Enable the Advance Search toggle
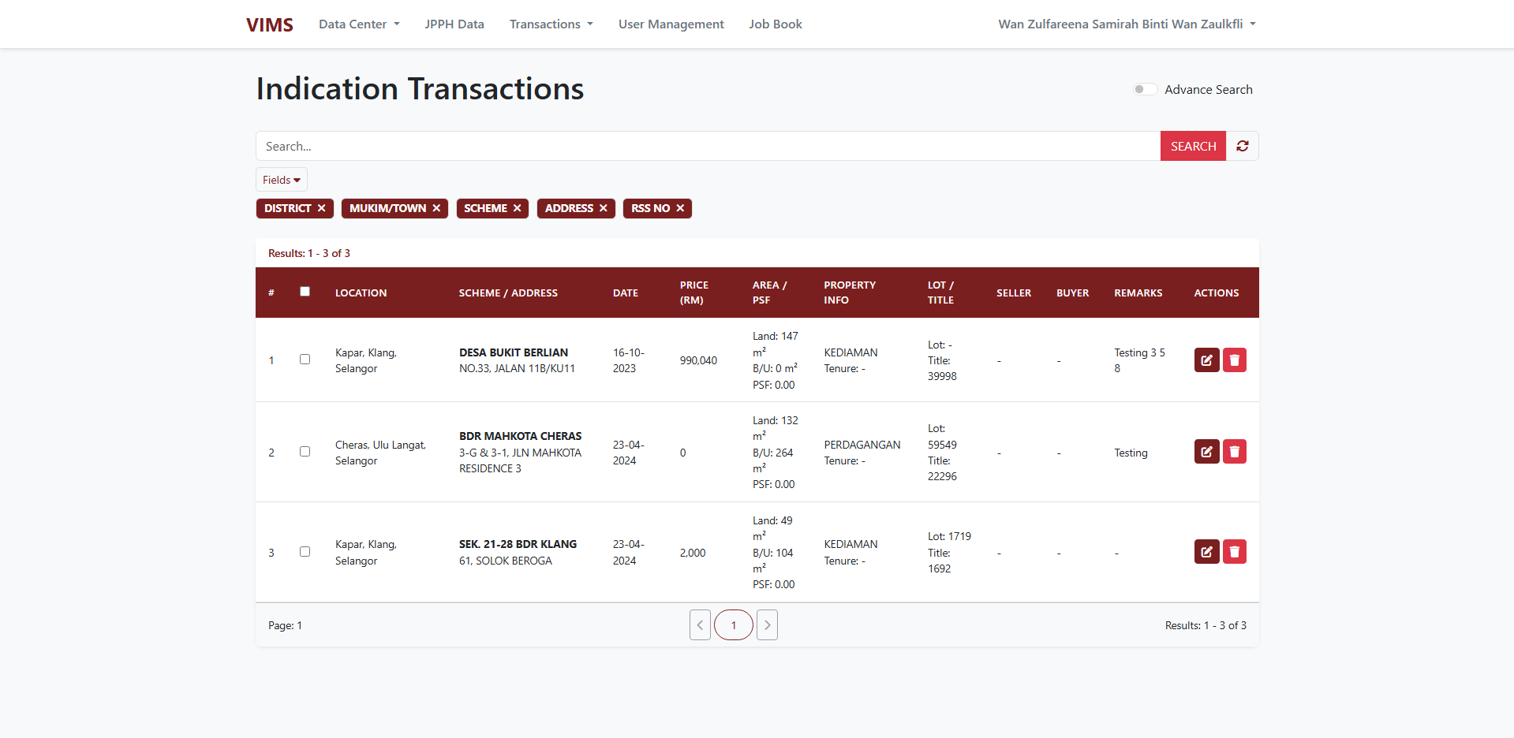 tap(1144, 89)
